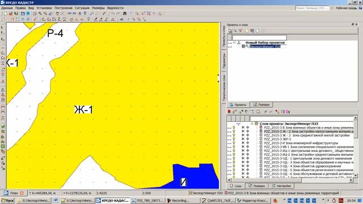
Task: Open vertical Тематические слои side tab
Action: (x=224, y=88)
